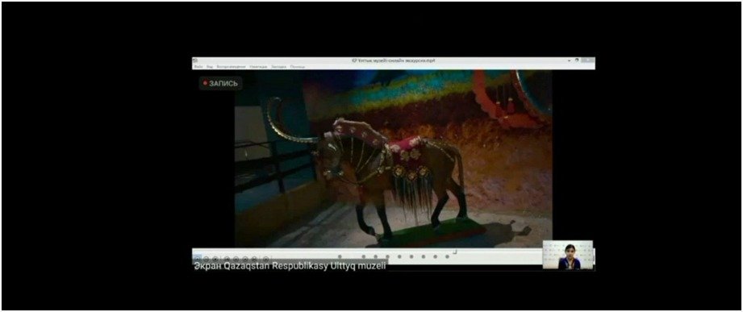Screen dimensions: 743x312
Task: Click the lone round button after the second separator
Action: [266, 259]
